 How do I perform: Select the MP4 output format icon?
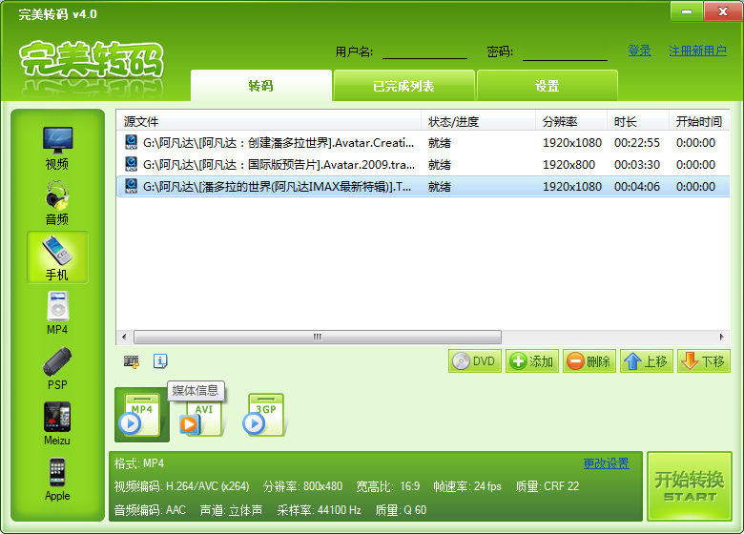coord(142,415)
